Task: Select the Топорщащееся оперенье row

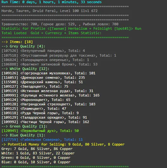Action: click(45, 60)
